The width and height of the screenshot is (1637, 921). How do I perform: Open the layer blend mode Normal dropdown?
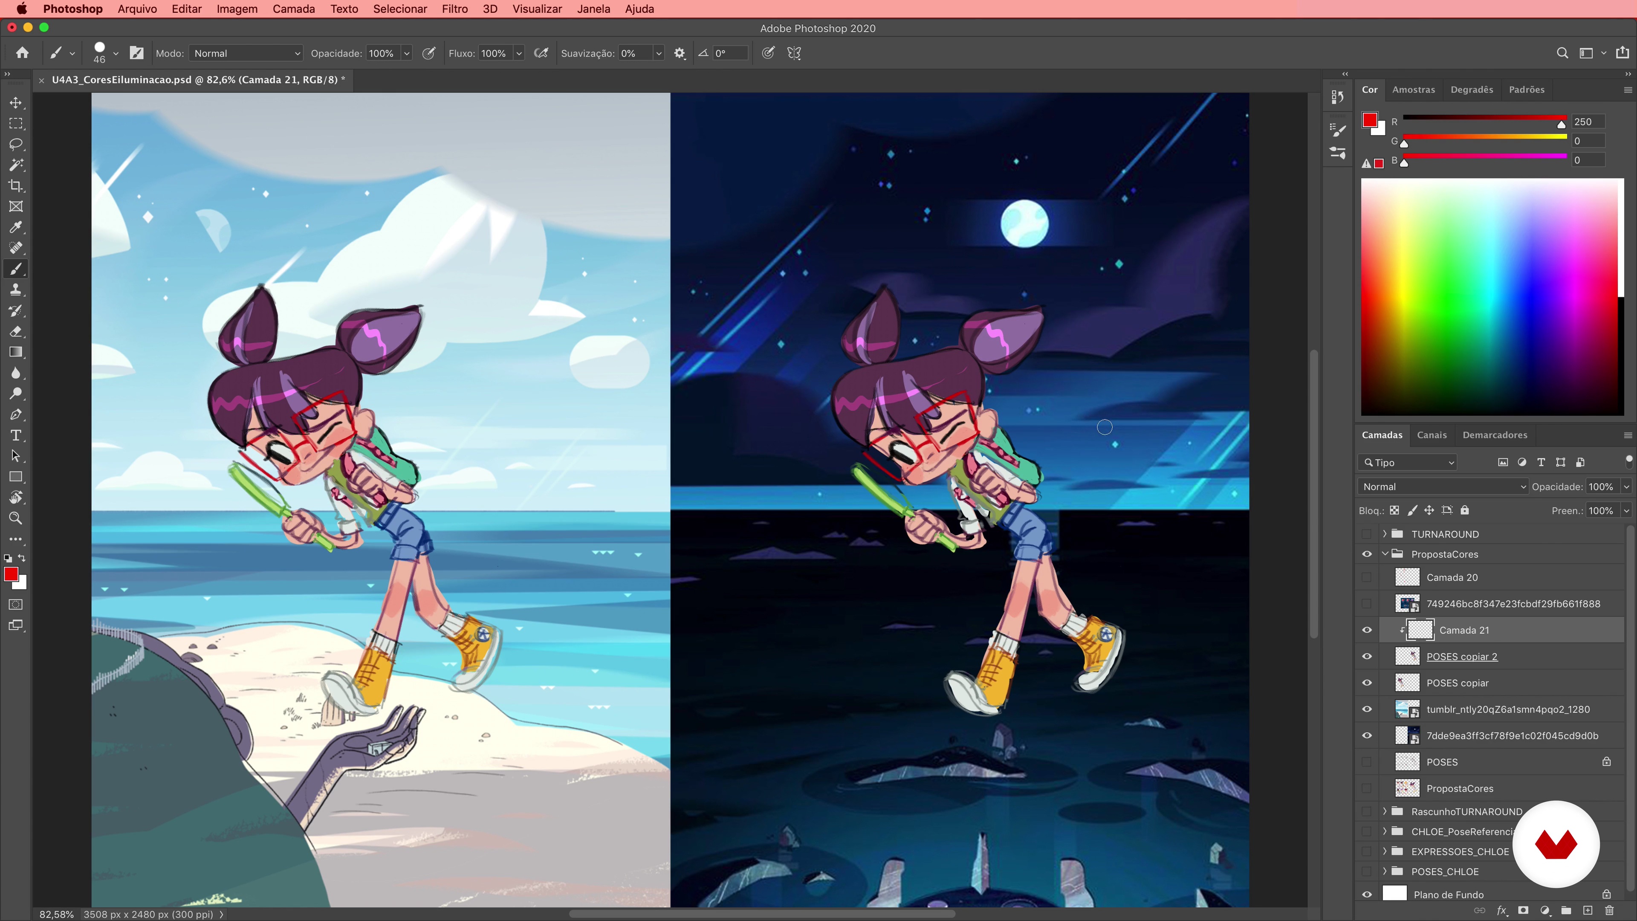click(1443, 487)
